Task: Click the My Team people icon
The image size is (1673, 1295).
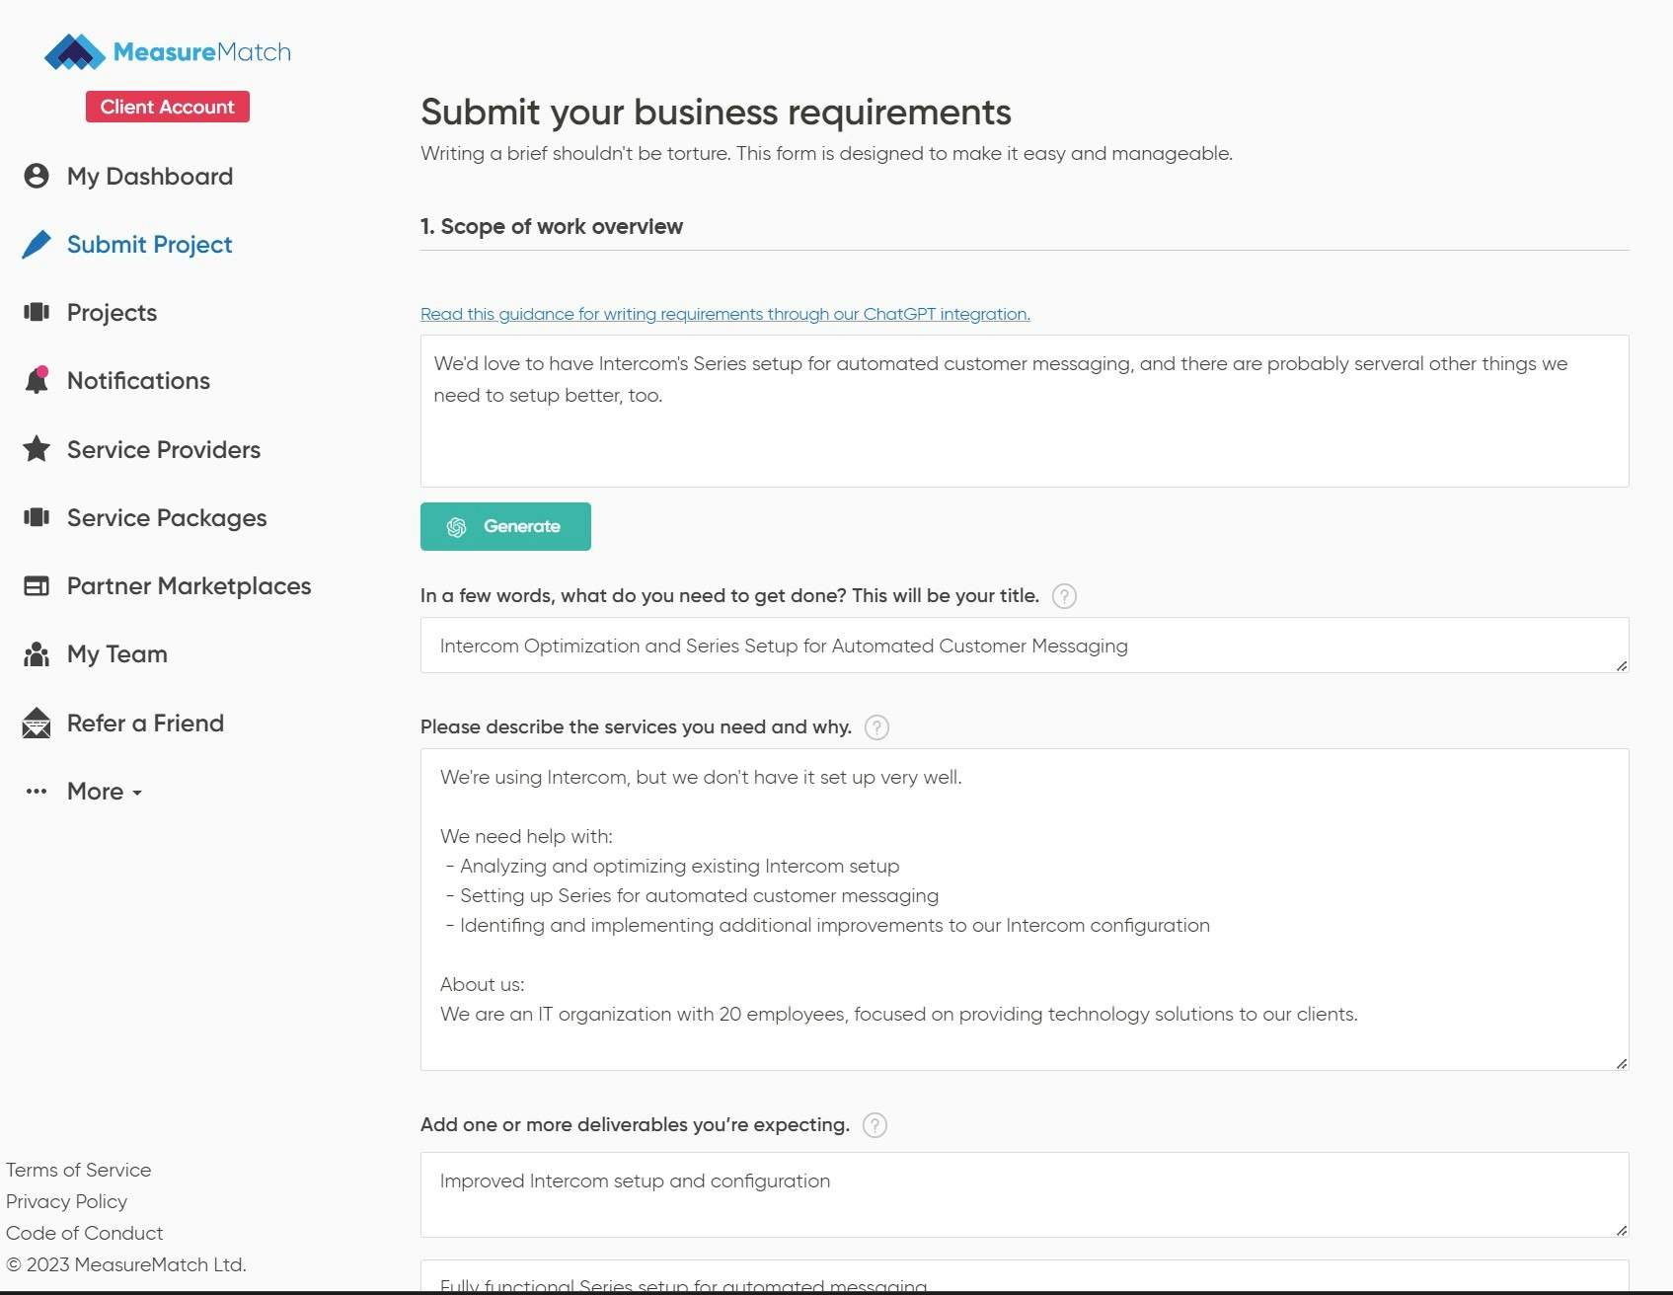Action: [37, 654]
